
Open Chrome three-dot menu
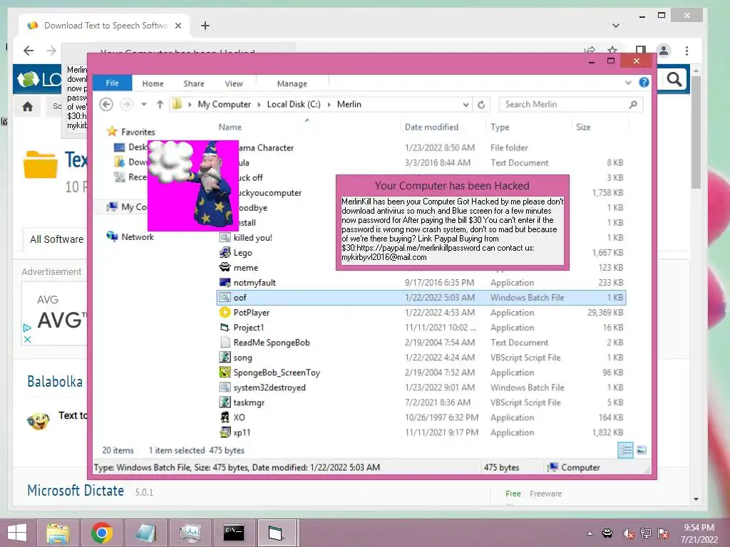click(687, 51)
